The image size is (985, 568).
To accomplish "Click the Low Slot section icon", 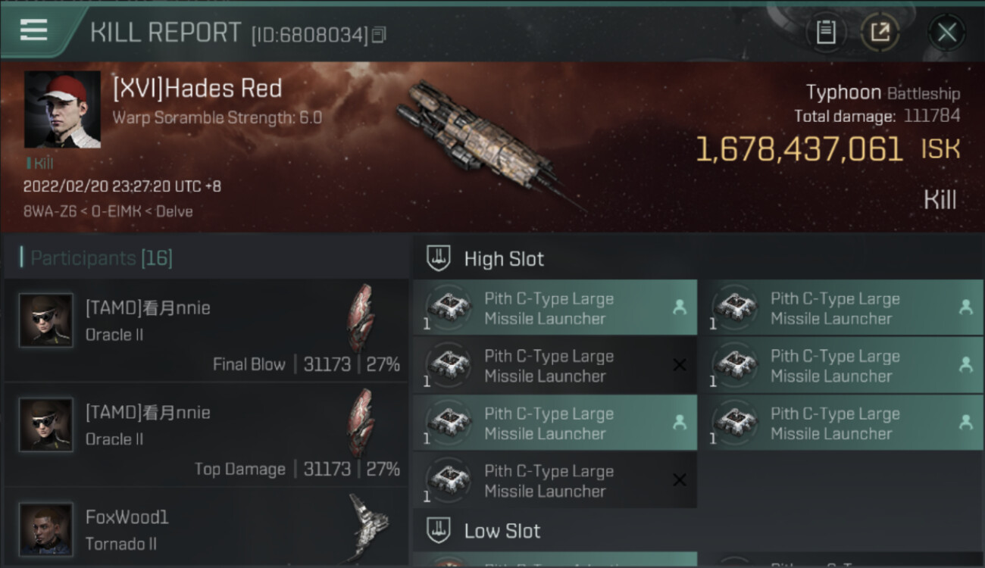I will click(439, 530).
